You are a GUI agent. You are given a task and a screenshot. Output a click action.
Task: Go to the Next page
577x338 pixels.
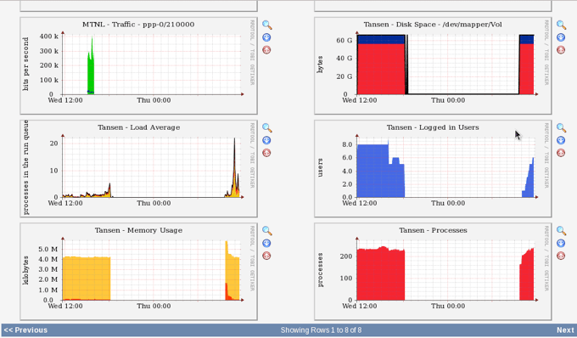[x=565, y=330]
